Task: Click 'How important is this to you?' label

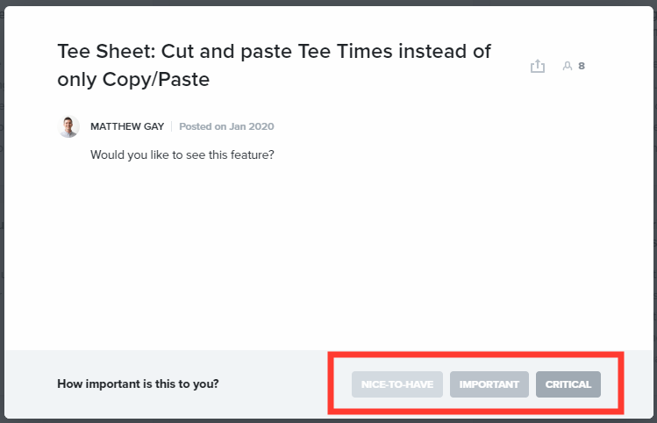Action: (x=138, y=384)
